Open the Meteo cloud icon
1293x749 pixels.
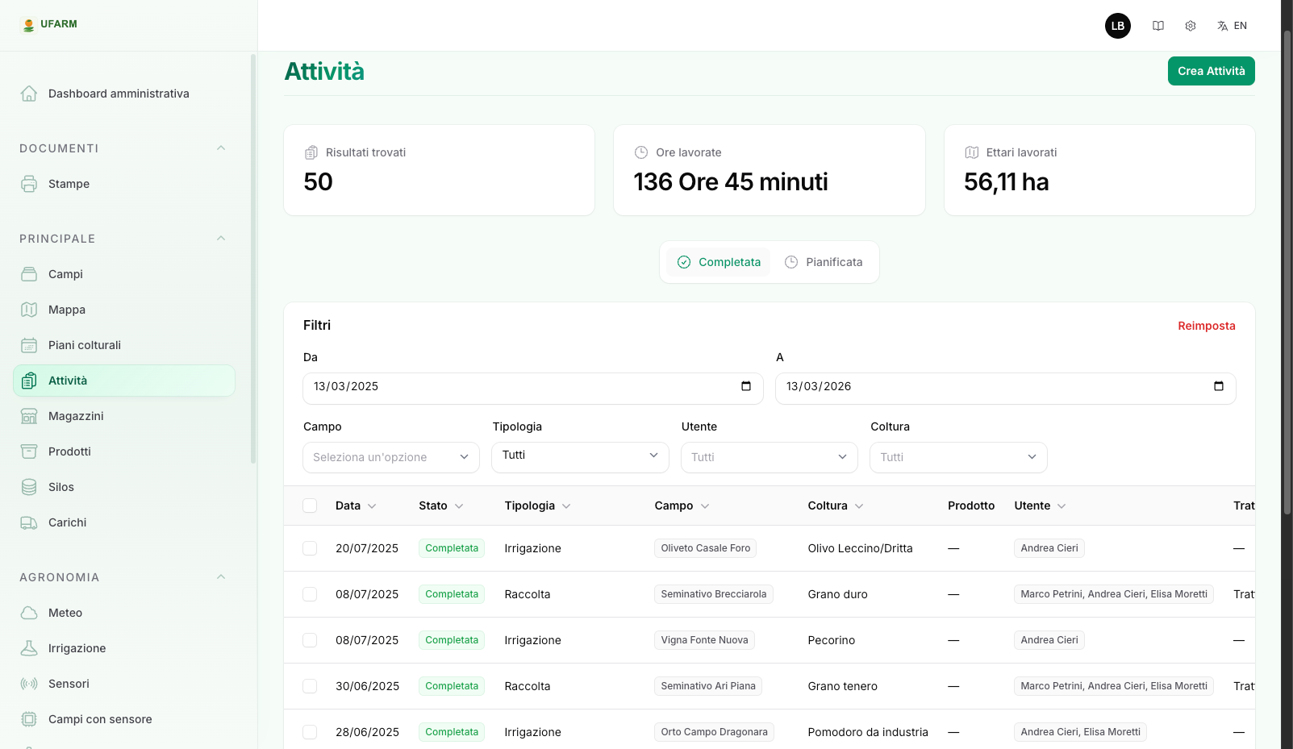pyautogui.click(x=29, y=613)
